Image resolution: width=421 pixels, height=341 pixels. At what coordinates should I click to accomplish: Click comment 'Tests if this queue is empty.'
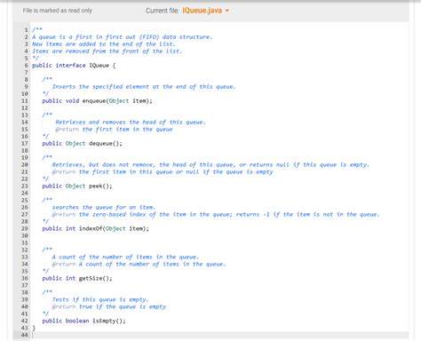click(x=100, y=300)
